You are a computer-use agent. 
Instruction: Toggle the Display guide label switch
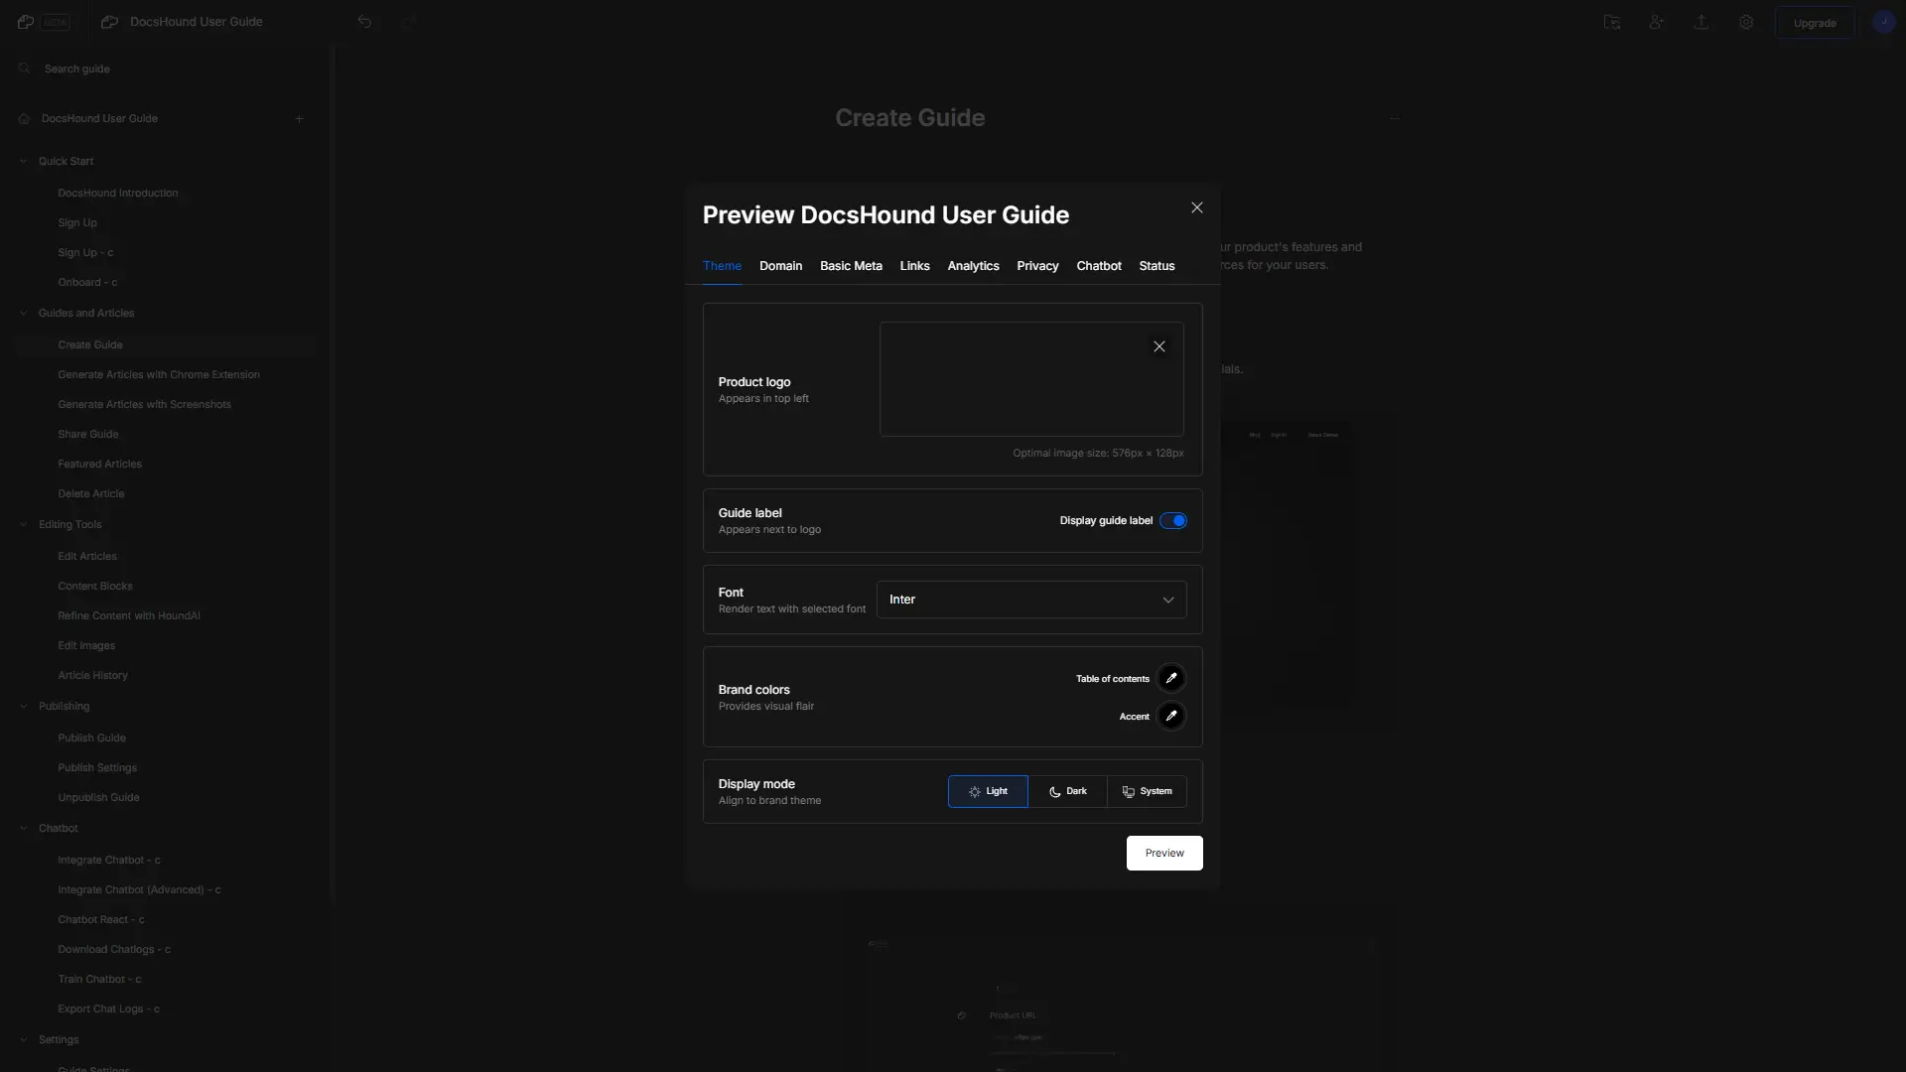pyautogui.click(x=1173, y=521)
